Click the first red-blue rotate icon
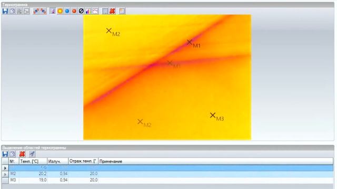The height and width of the screenshot is (189, 337). [36, 11]
